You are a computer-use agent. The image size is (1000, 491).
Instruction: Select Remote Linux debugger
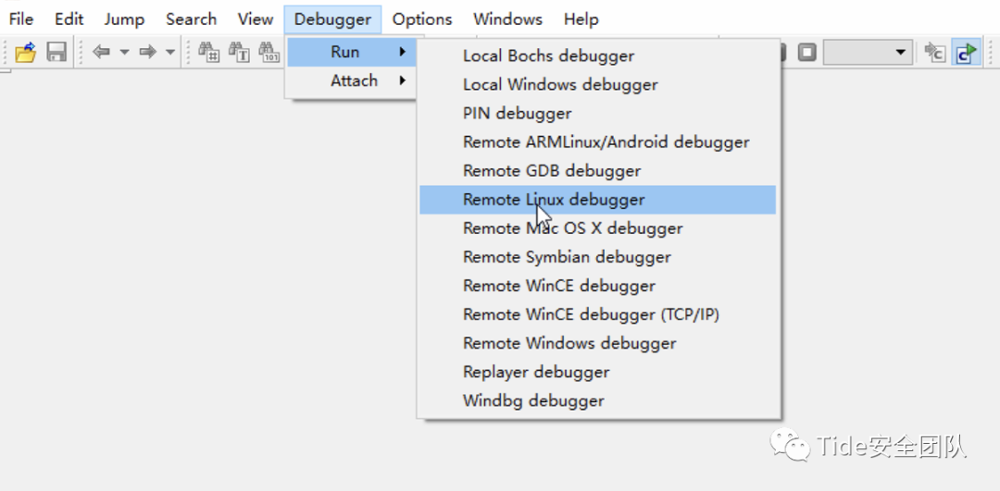(597, 200)
